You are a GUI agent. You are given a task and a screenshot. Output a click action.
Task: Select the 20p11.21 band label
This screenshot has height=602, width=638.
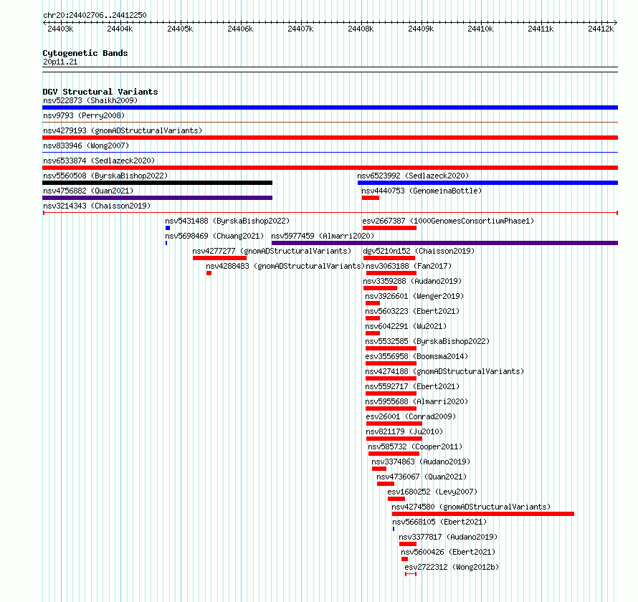(60, 62)
